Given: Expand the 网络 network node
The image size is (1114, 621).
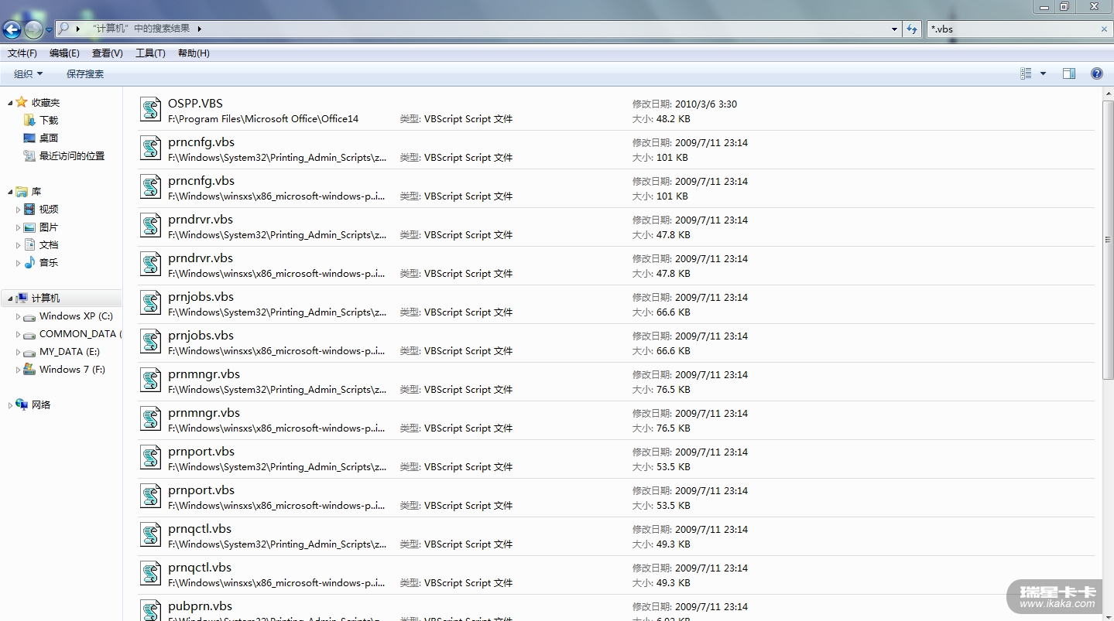Looking at the screenshot, I should (10, 405).
